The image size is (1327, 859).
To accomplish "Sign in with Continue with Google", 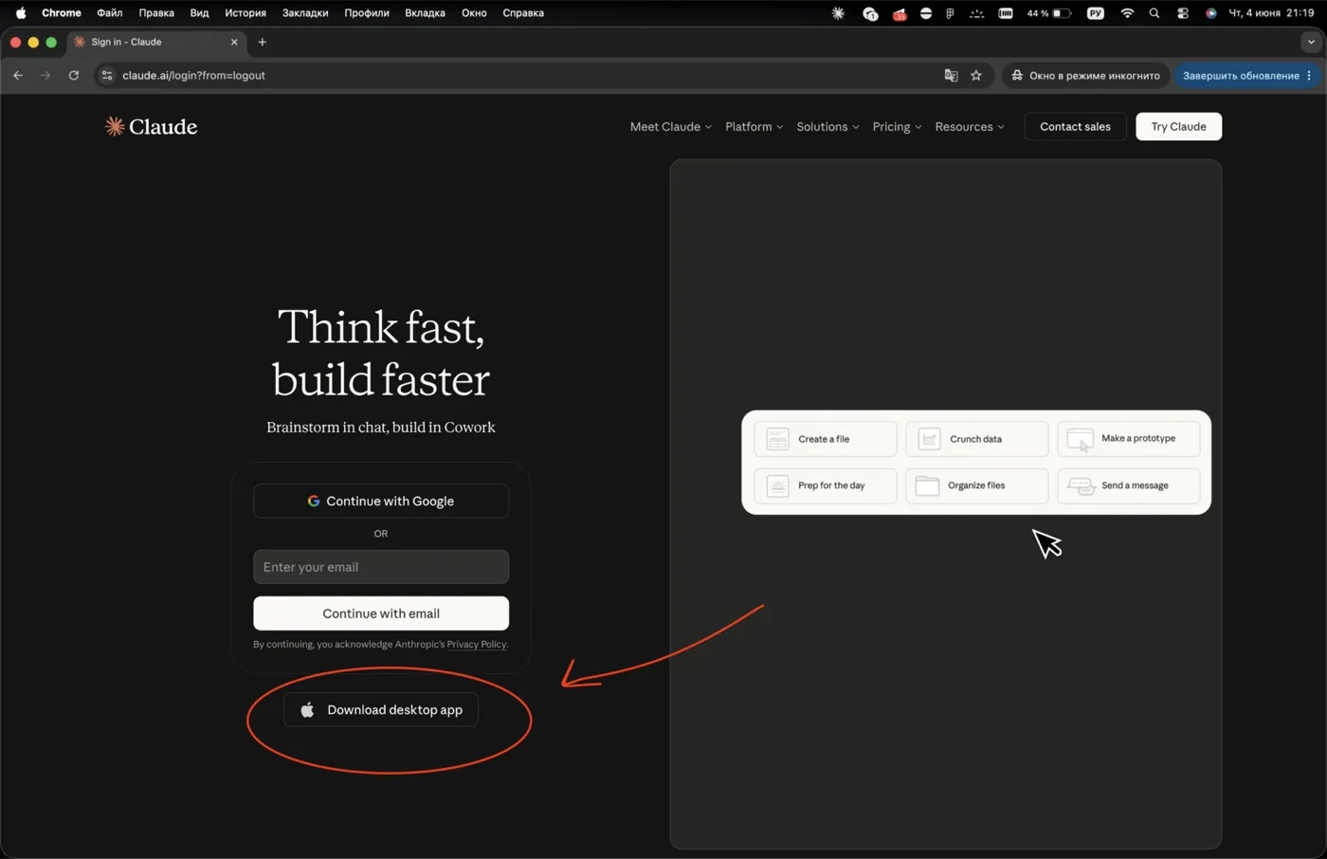I will click(x=381, y=501).
